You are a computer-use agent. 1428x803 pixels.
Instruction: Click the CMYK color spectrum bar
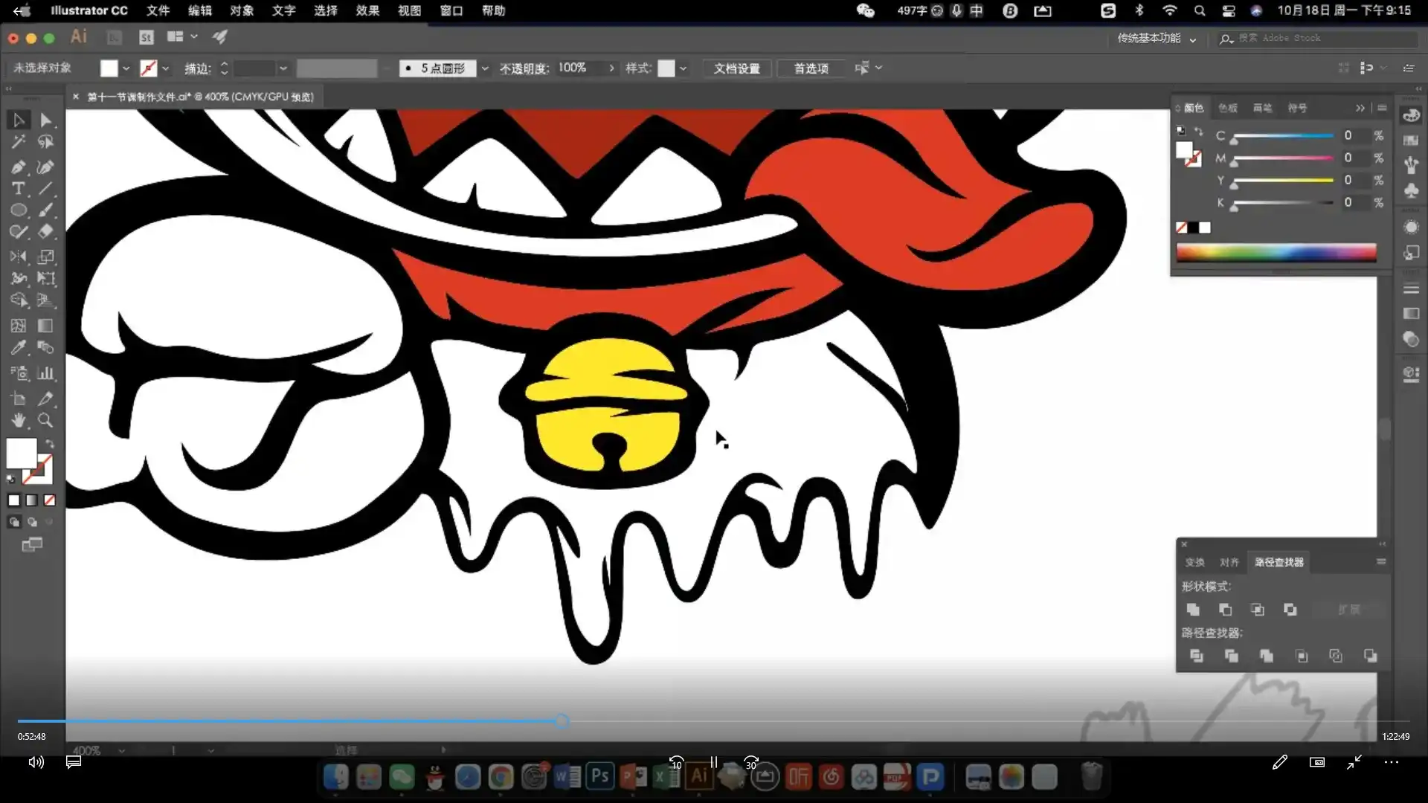click(1276, 253)
